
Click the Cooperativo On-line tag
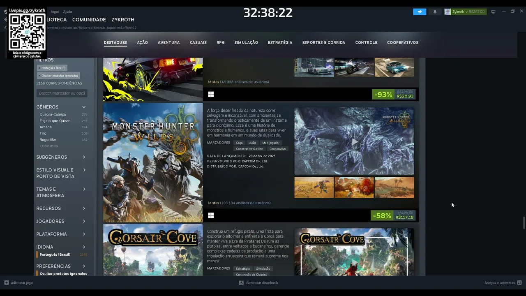coord(249,149)
